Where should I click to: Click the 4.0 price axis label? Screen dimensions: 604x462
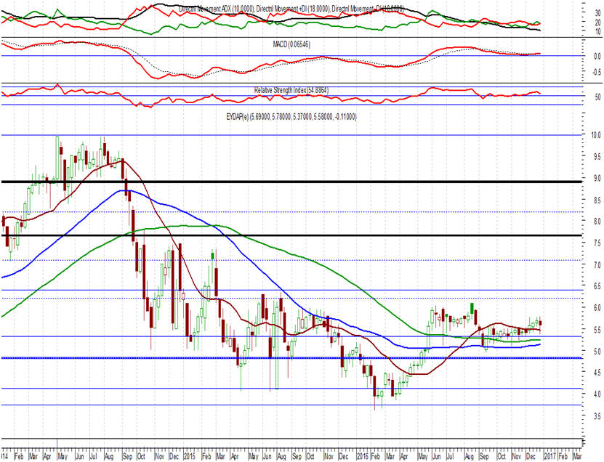(597, 394)
